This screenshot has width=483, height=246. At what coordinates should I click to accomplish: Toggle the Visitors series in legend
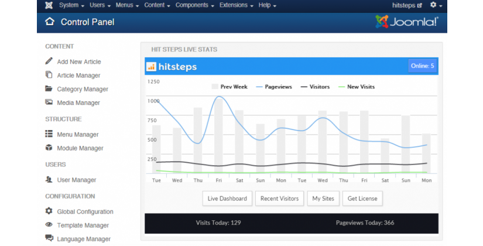[315, 87]
